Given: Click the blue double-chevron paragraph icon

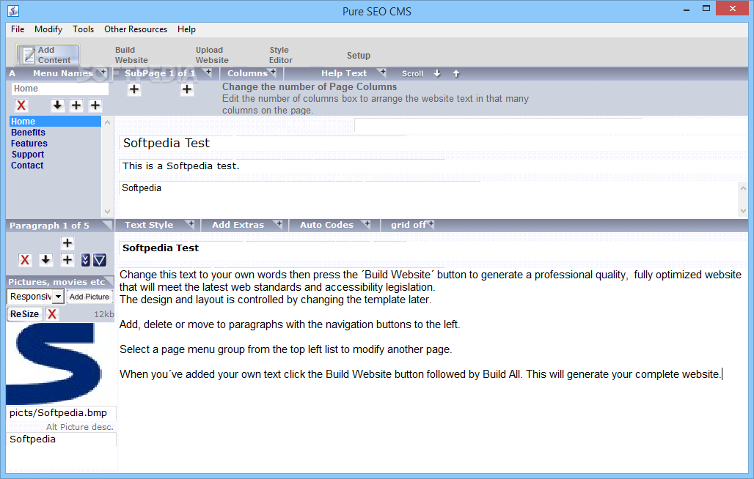Looking at the screenshot, I should 86,260.
